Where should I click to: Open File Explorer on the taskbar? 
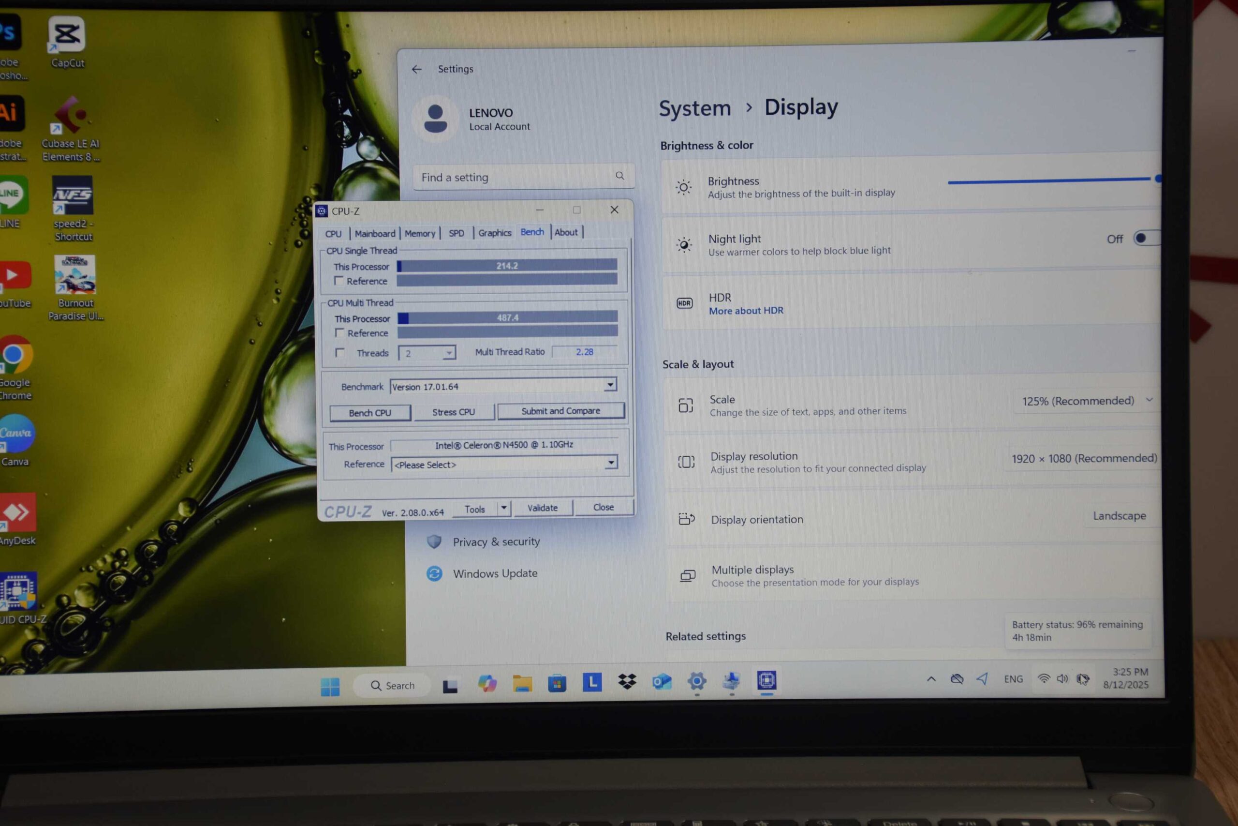click(x=522, y=683)
